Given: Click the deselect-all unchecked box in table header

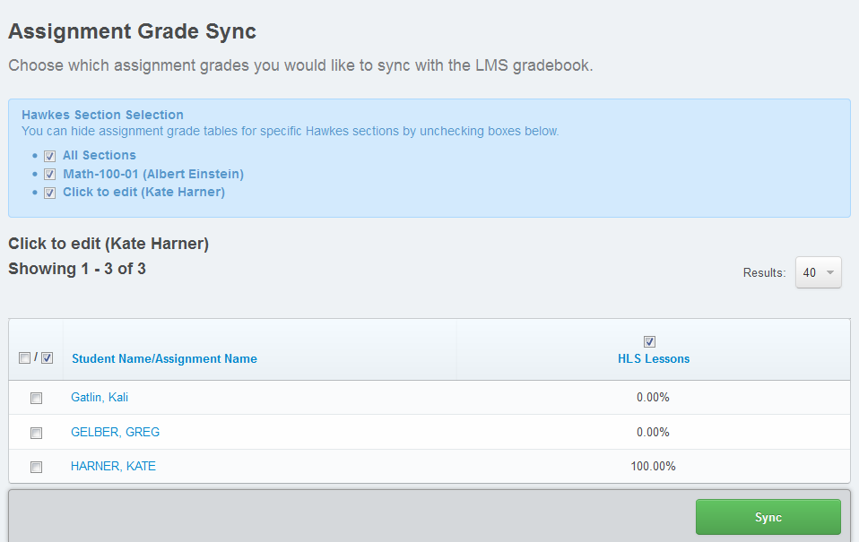Looking at the screenshot, I should pyautogui.click(x=24, y=358).
